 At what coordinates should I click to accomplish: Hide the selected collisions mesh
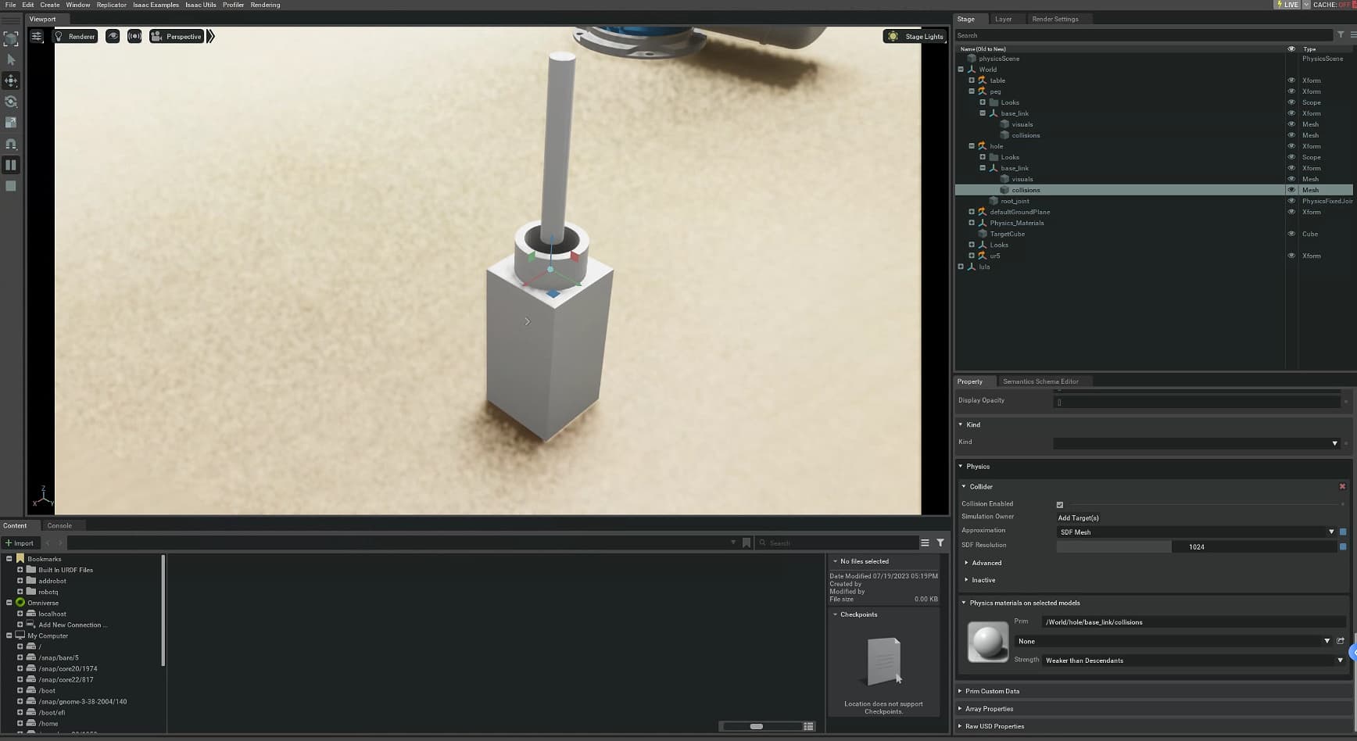click(1291, 190)
